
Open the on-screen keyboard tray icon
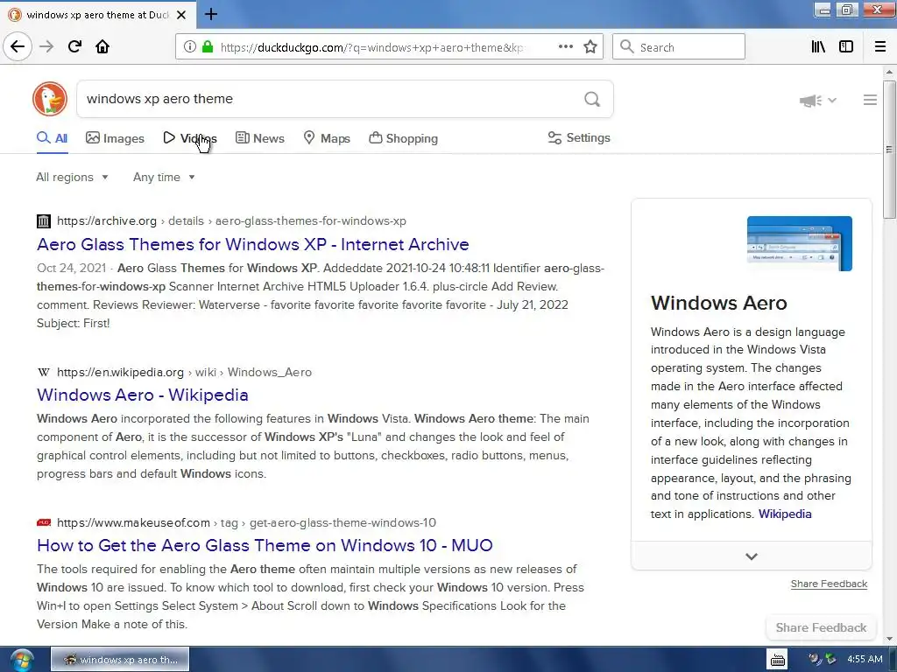point(778,660)
